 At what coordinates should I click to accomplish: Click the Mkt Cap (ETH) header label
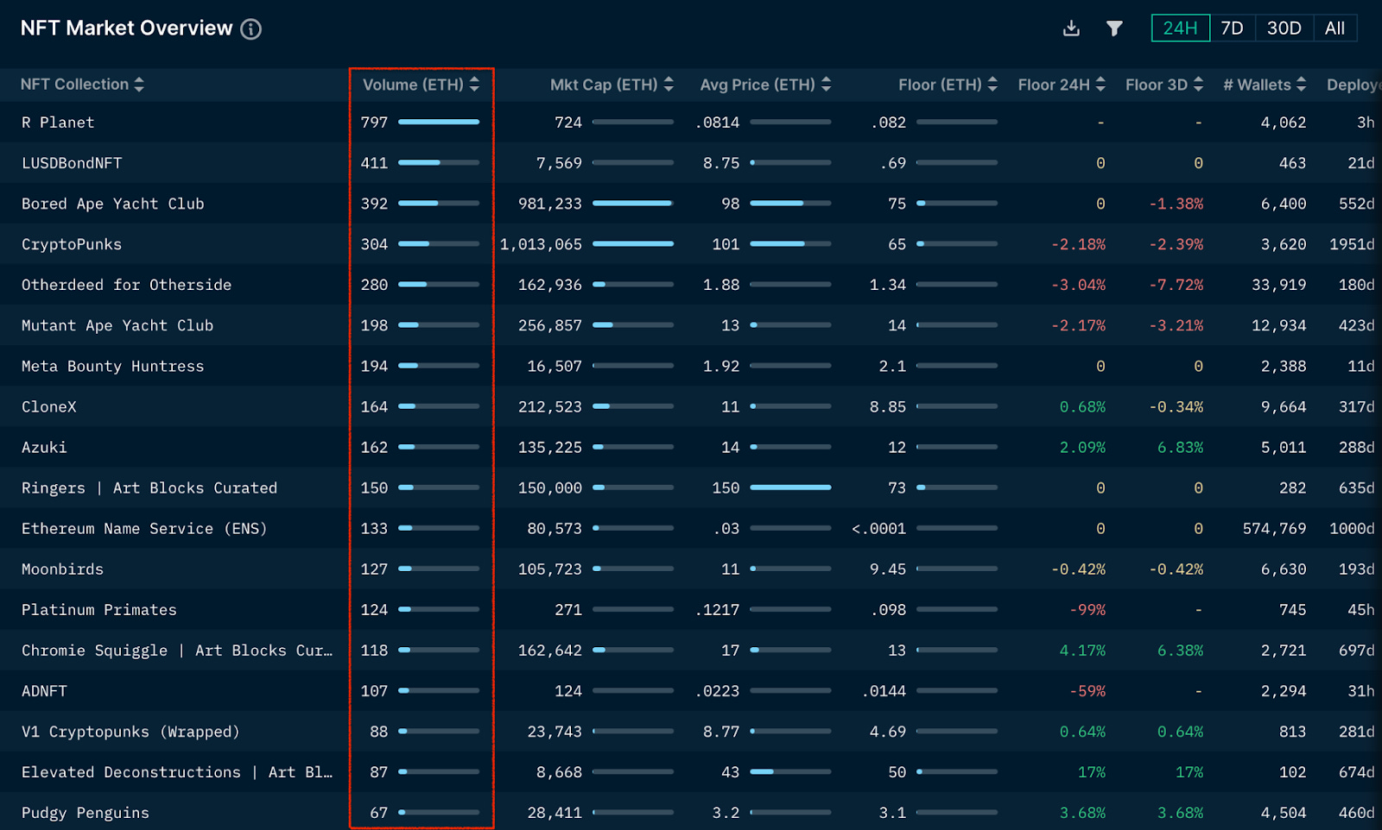(604, 85)
